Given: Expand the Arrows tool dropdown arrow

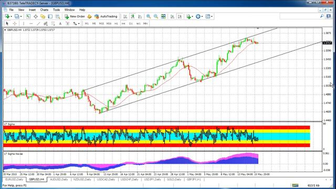Looking at the screenshot, I should 79,24.
